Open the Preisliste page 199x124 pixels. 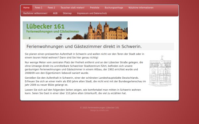pos(95,8)
